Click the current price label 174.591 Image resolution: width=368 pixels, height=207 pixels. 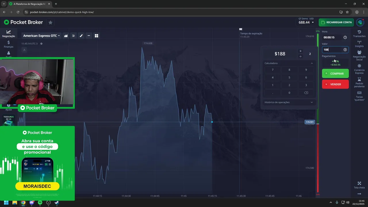coord(310,122)
